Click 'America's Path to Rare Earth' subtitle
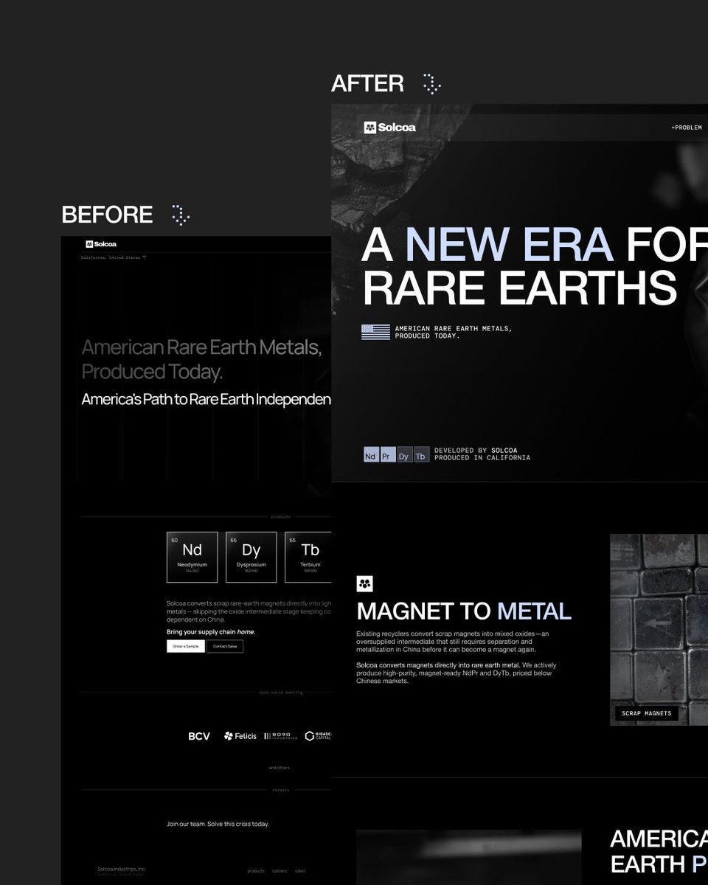The height and width of the screenshot is (885, 708). [206, 400]
